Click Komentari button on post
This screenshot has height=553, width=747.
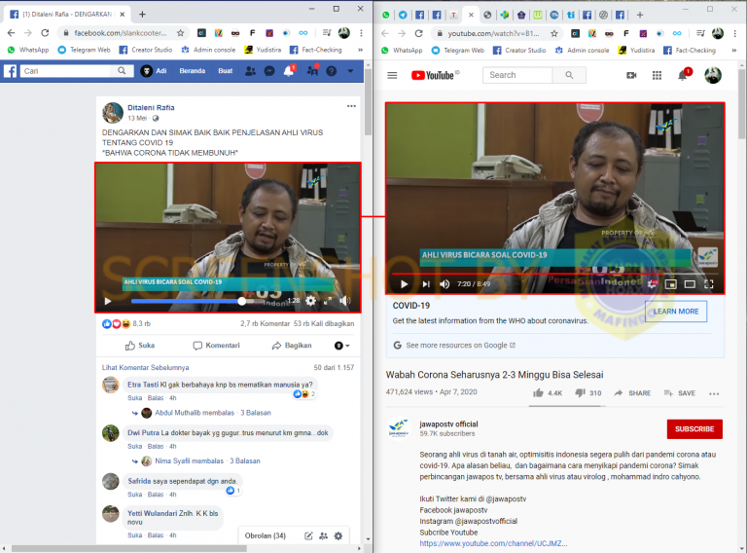tap(216, 346)
